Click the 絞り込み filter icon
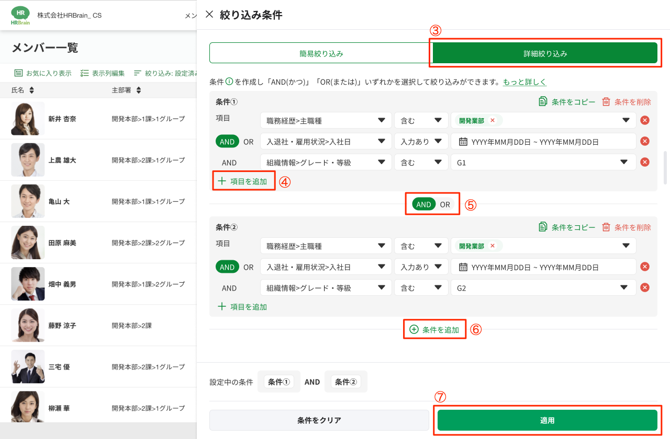Viewport: 670px width, 439px height. click(x=138, y=73)
